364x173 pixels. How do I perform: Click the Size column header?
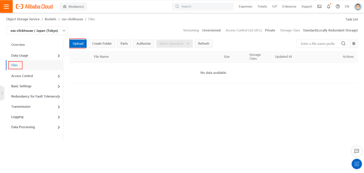point(227,57)
